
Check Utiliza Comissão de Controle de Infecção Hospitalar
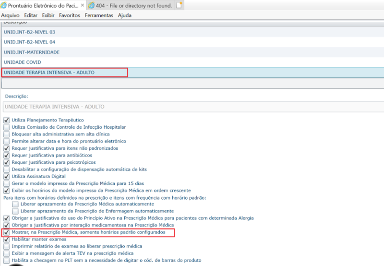(7, 127)
